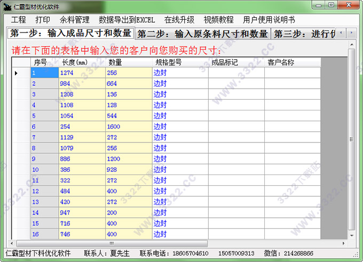Click the horizontal scrollbar left arrow
This screenshot has width=363, height=262.
pos(12,243)
